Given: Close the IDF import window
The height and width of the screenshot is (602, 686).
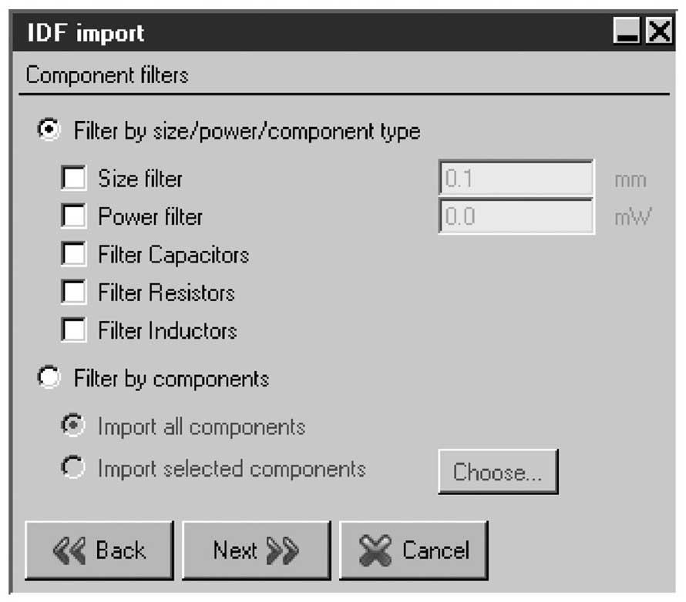Looking at the screenshot, I should tap(660, 32).
